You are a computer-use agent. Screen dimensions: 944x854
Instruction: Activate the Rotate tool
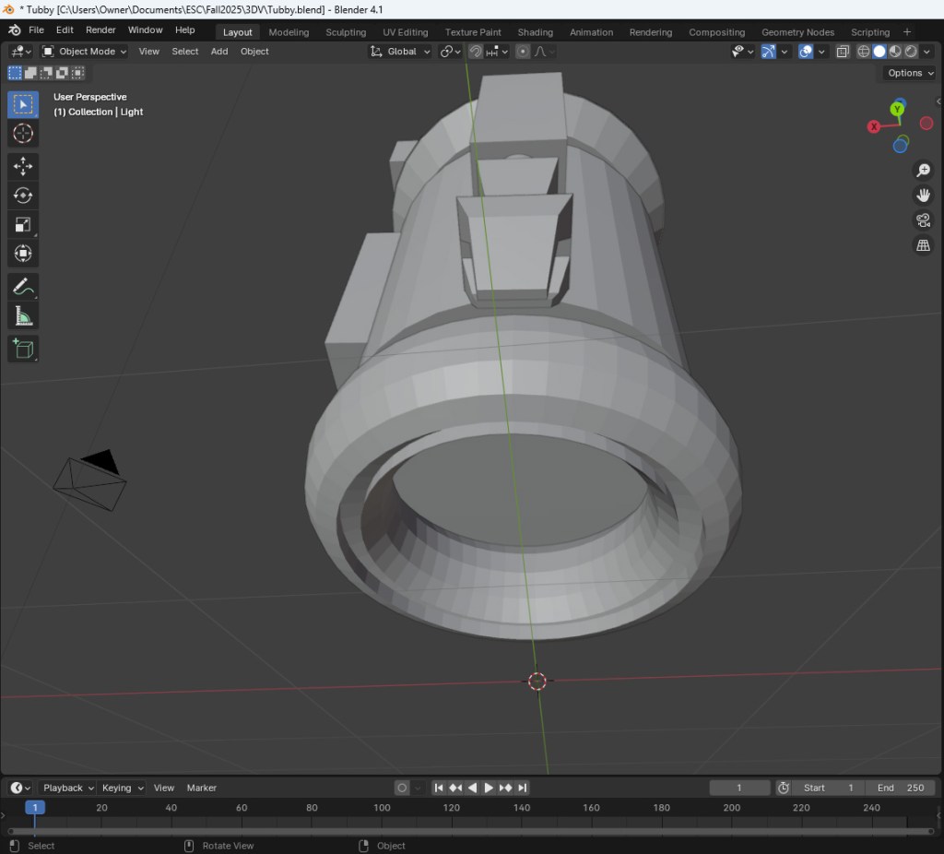click(x=23, y=196)
